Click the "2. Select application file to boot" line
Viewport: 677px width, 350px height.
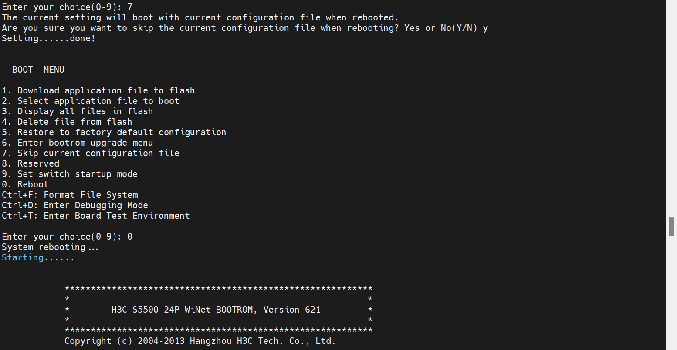pyautogui.click(x=90, y=101)
